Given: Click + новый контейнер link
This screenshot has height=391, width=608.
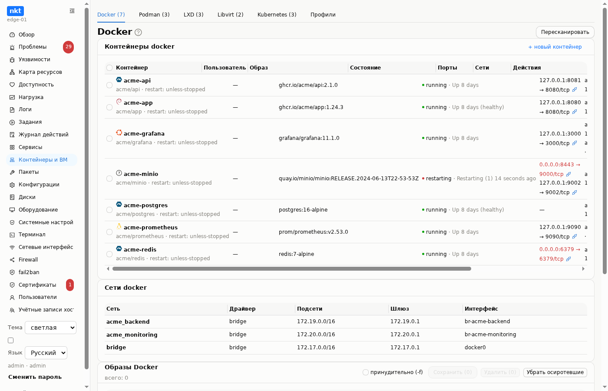Looking at the screenshot, I should 555,47.
